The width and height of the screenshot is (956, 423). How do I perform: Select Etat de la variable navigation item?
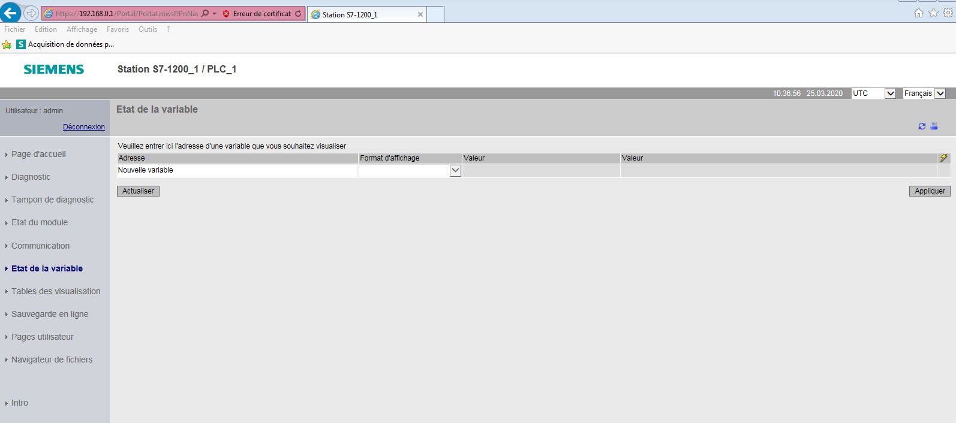point(47,268)
